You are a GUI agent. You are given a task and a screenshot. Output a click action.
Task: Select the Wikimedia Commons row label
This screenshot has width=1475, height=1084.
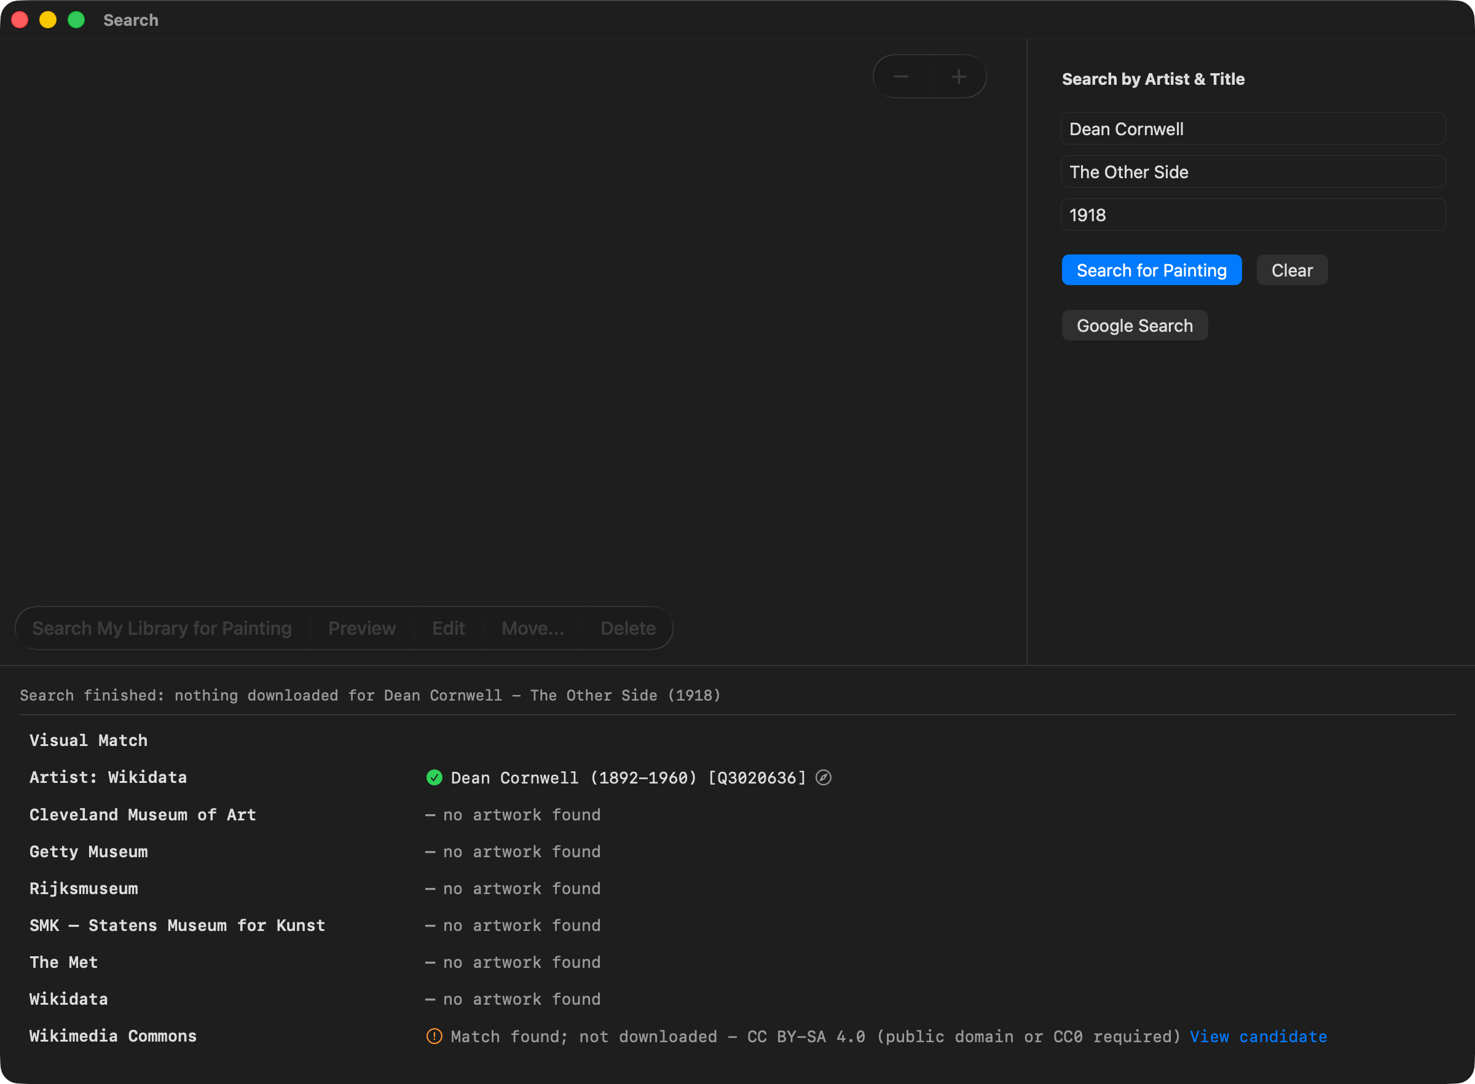coord(113,1035)
